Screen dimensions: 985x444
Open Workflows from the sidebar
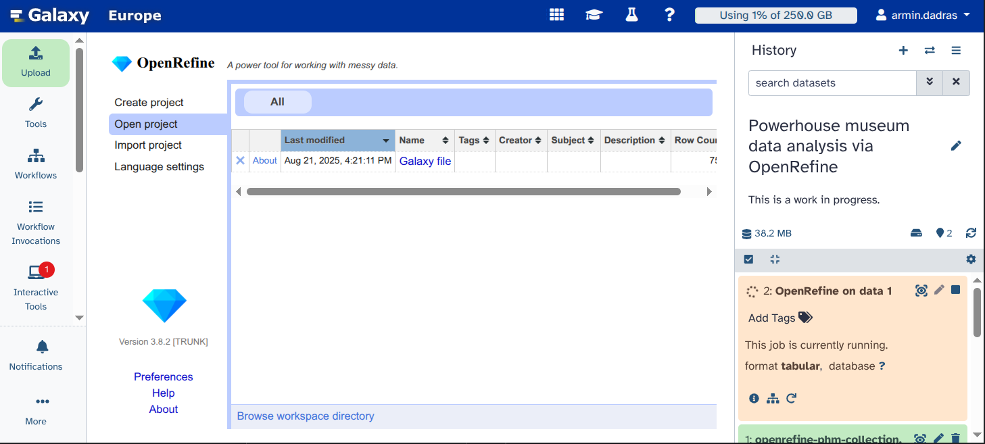coord(36,164)
